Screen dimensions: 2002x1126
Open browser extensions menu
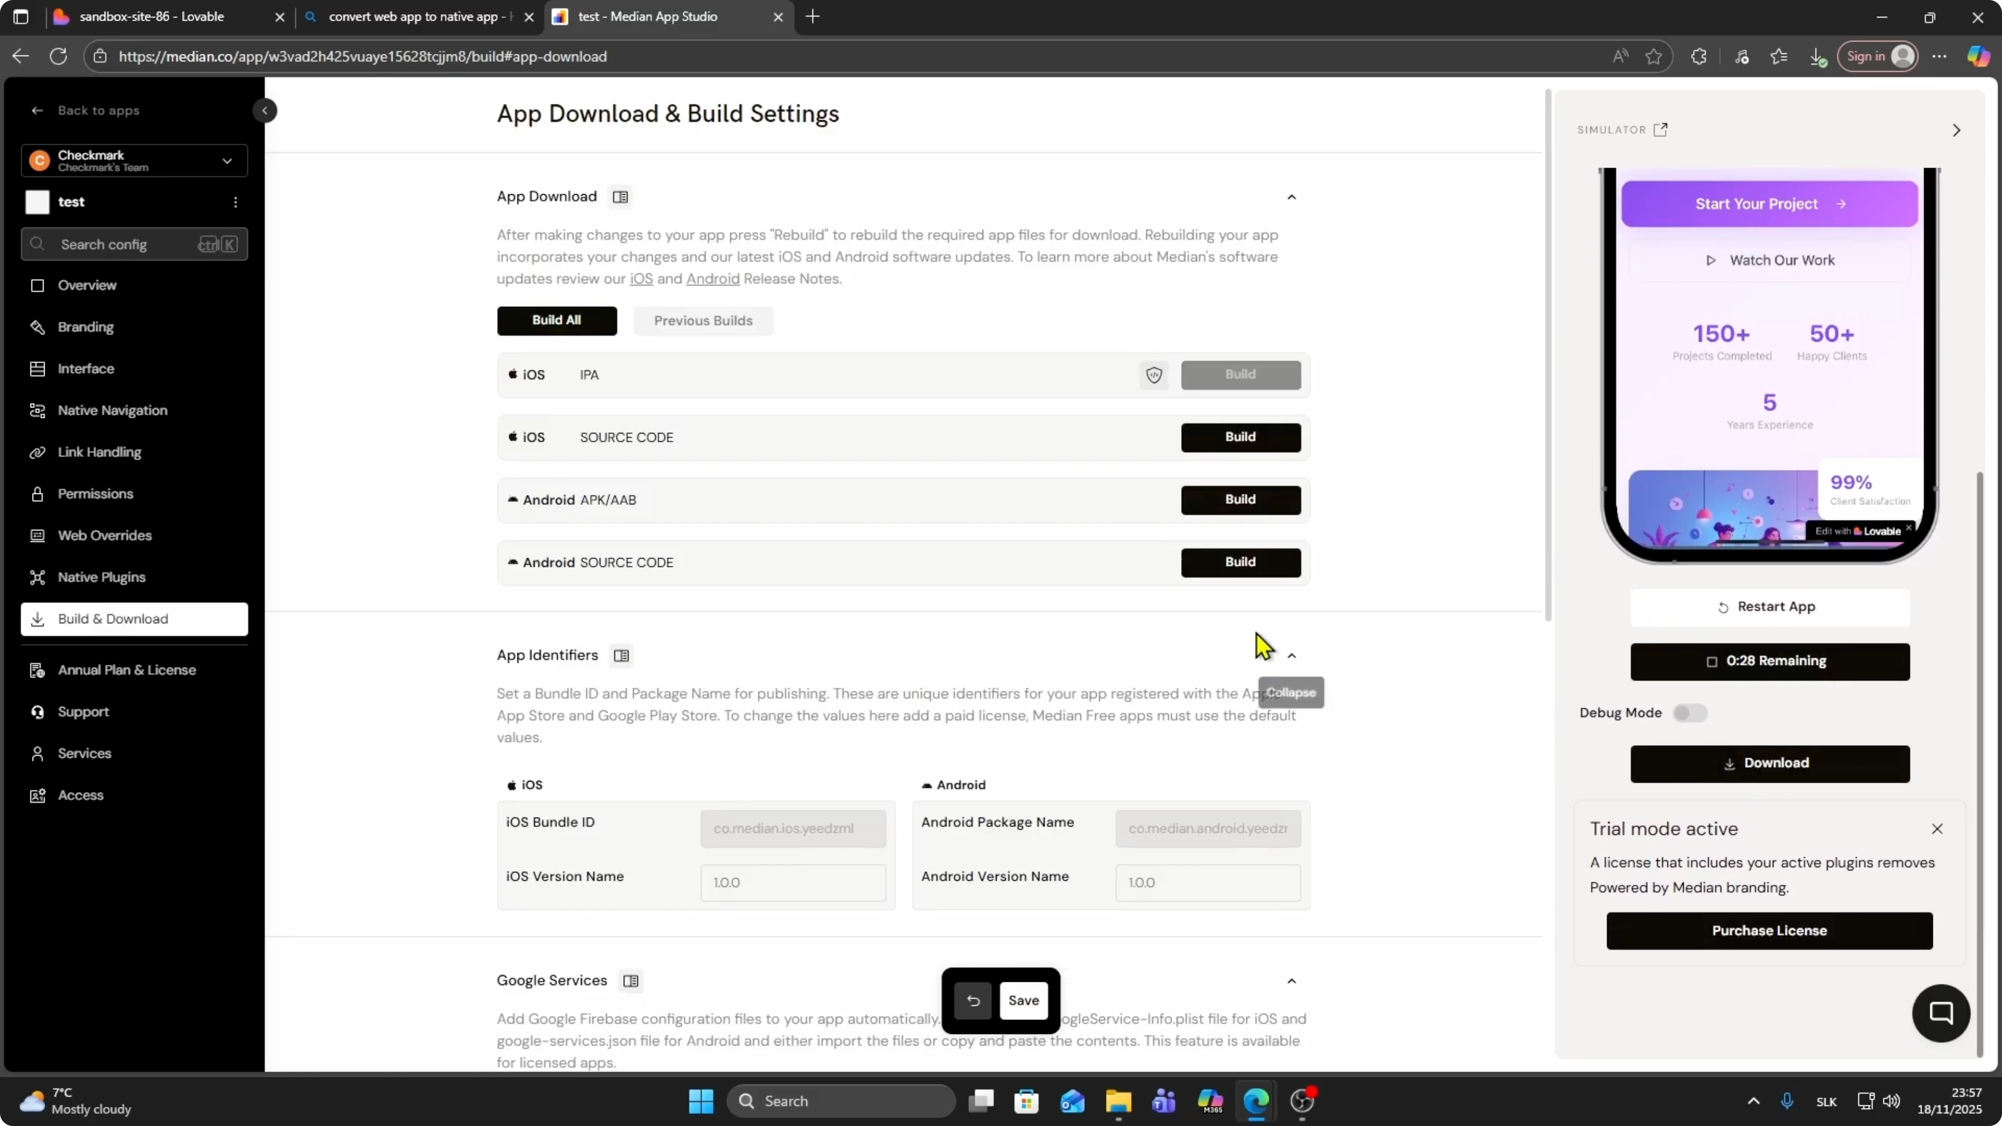coord(1699,56)
